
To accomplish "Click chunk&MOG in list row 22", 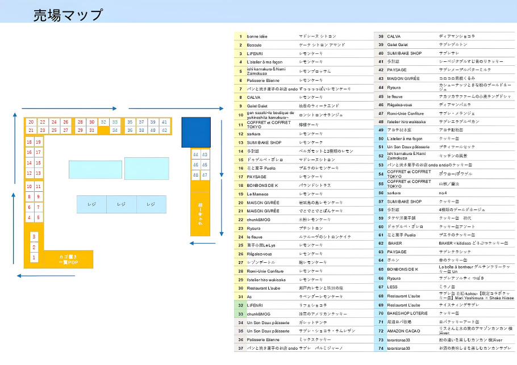I will [x=258, y=220].
